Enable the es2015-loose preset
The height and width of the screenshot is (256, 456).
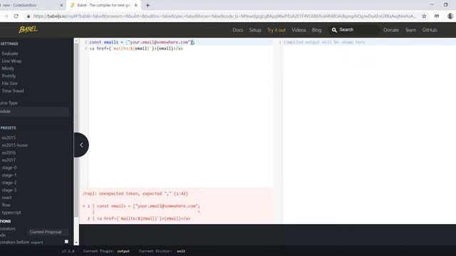pos(15,145)
